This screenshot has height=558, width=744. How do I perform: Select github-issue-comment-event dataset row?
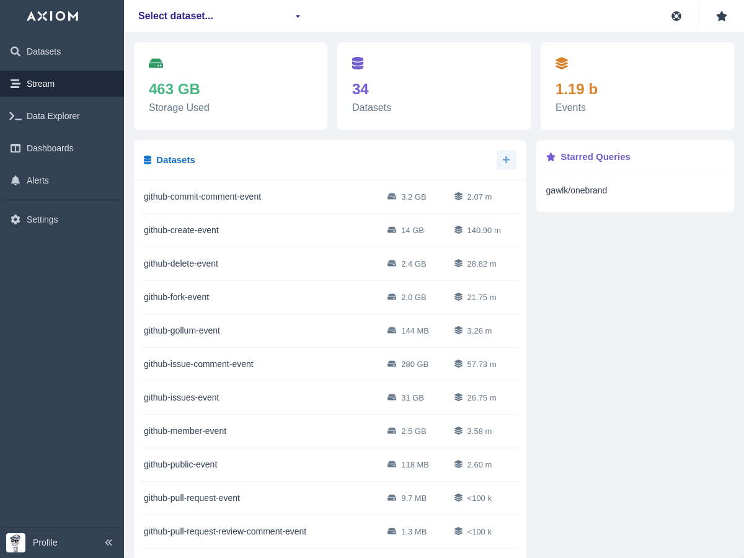[198, 364]
